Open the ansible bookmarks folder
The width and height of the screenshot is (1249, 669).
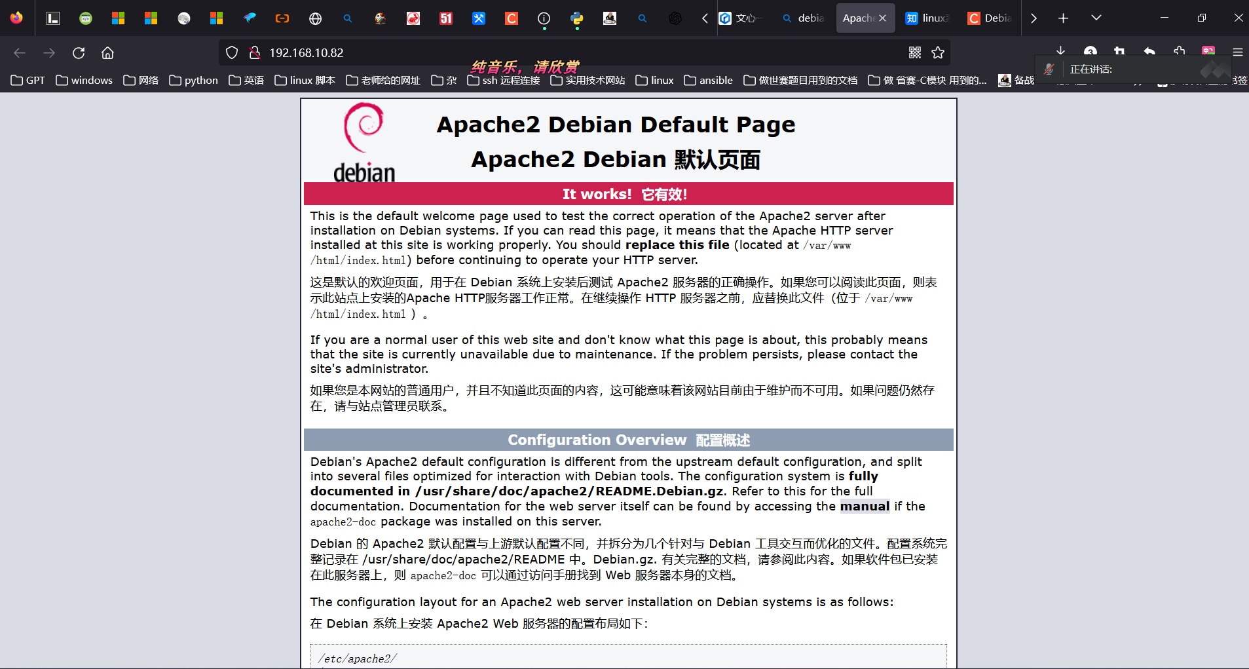coord(708,80)
